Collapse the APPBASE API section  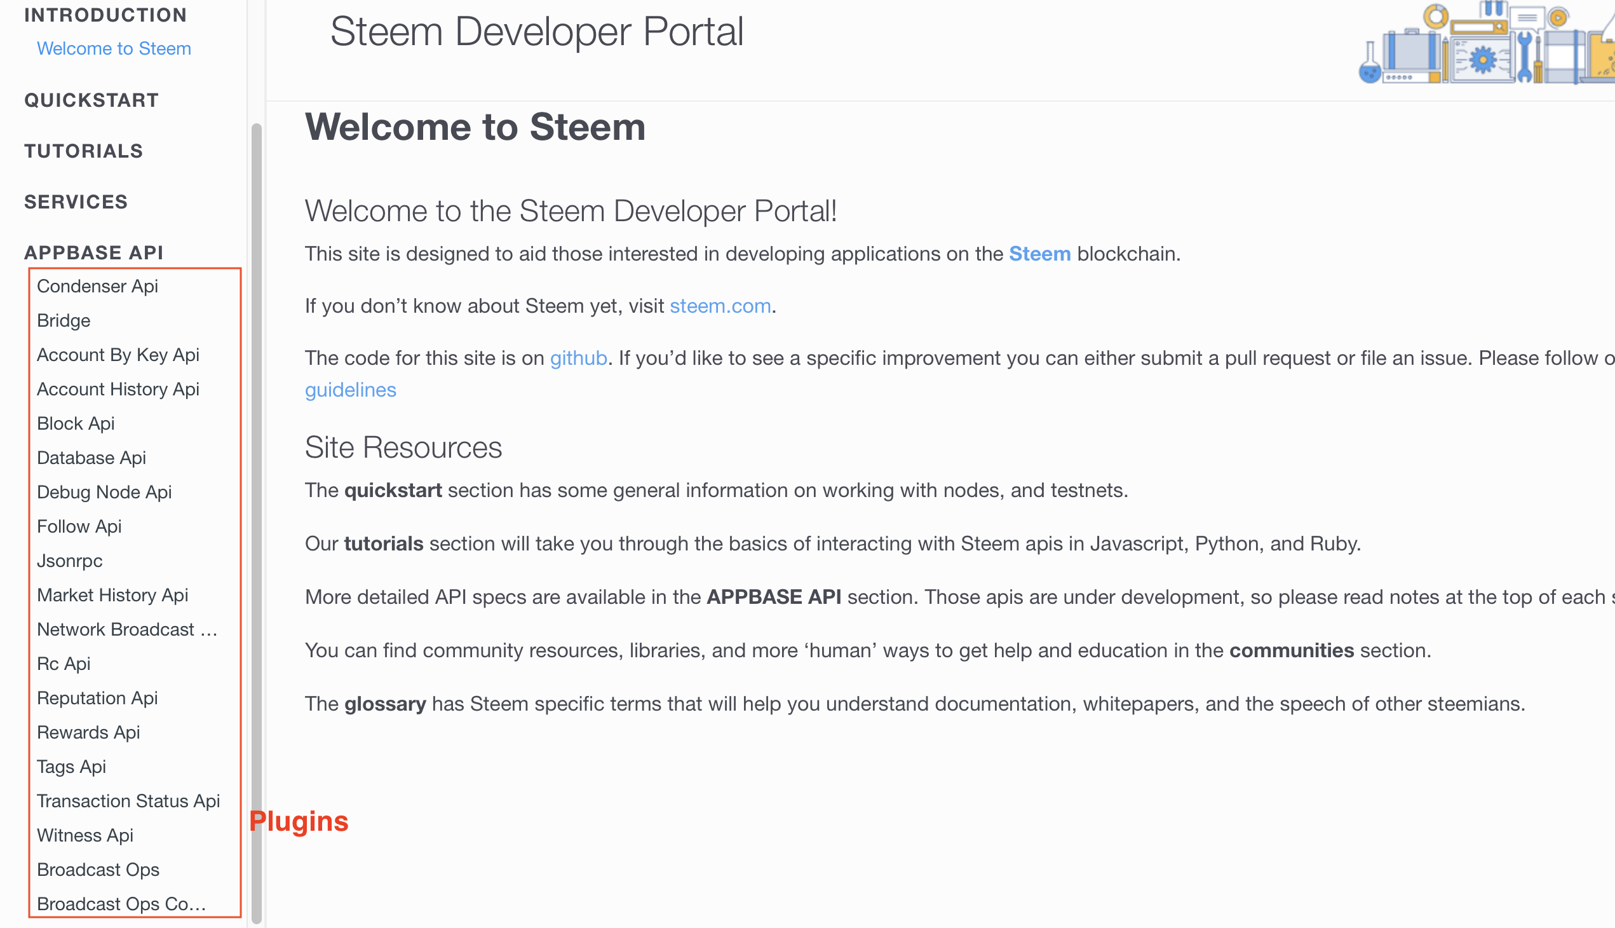pos(93,253)
